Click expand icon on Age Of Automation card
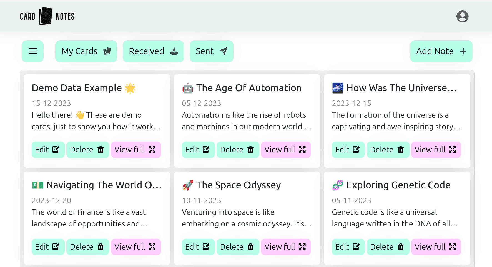The height and width of the screenshot is (267, 492). pos(302,150)
